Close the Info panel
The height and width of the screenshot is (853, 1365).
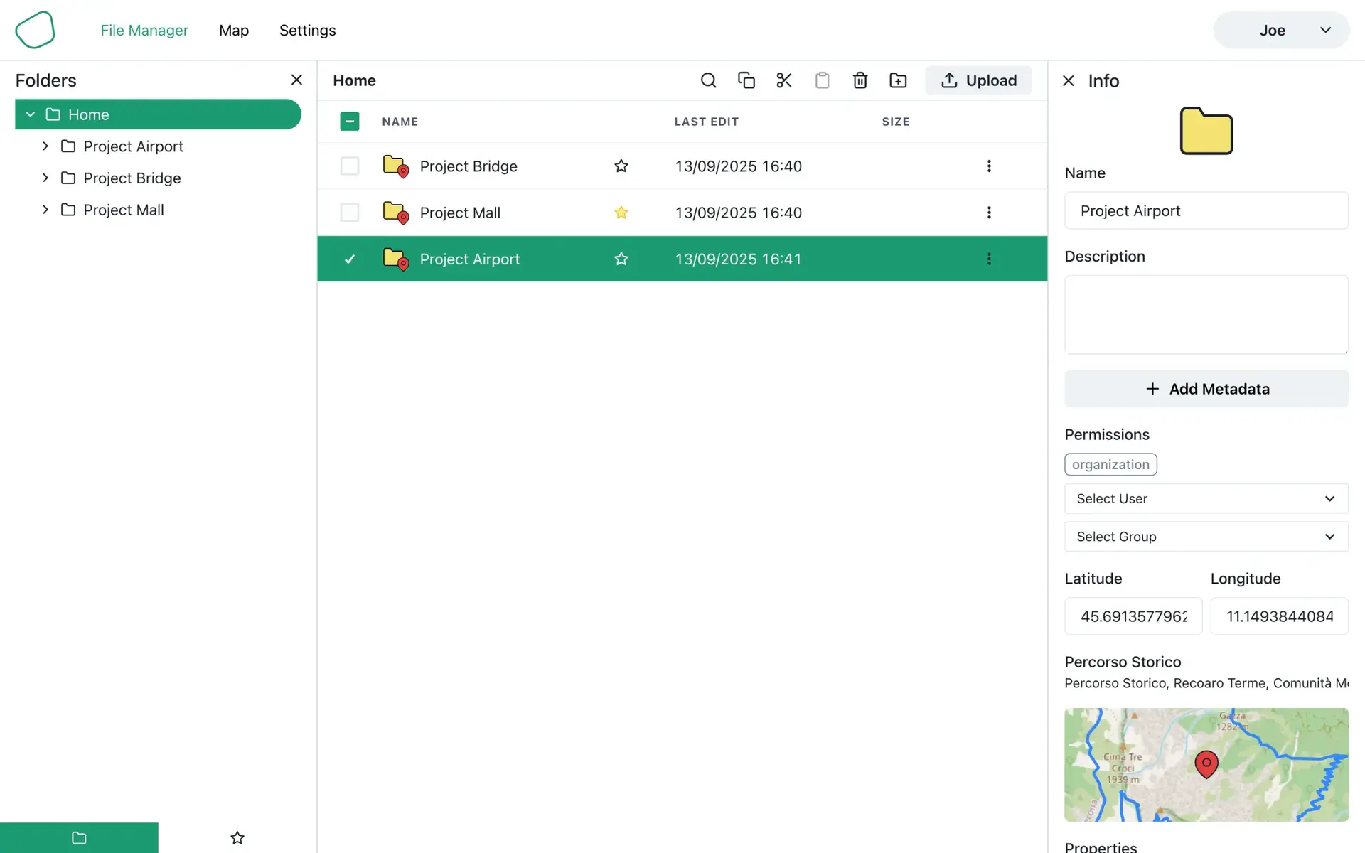coord(1069,80)
